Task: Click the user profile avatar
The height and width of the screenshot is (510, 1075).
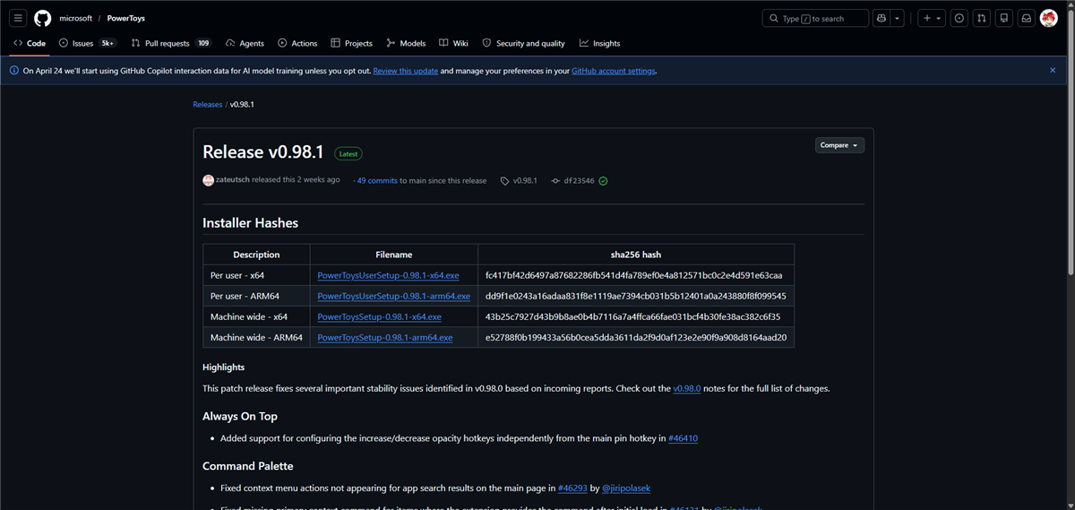Action: 1049,18
